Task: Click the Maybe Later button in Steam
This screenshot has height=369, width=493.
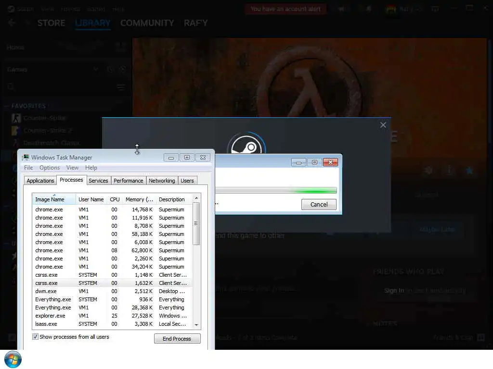Action: [x=437, y=229]
